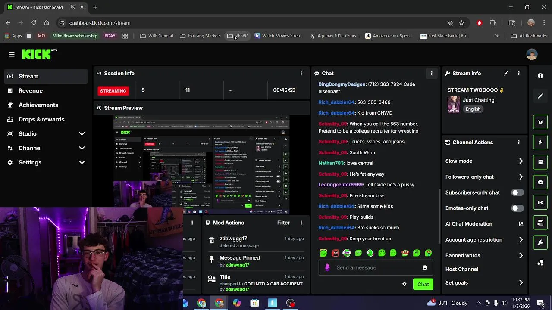Open Account age restriction arrow

521,240
